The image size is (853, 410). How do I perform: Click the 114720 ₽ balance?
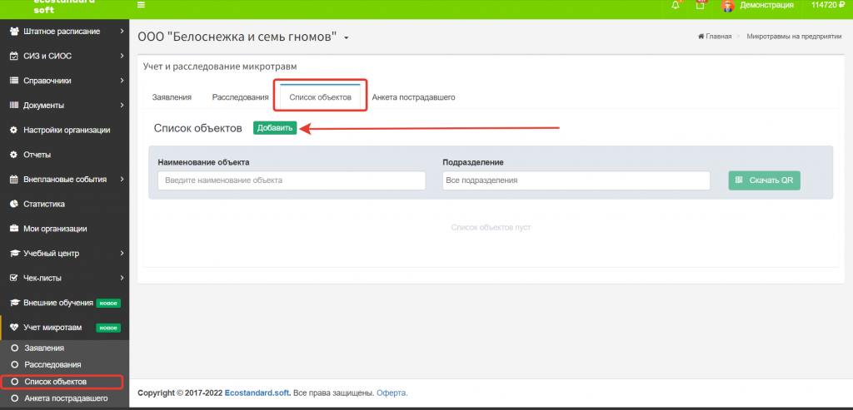pos(826,5)
